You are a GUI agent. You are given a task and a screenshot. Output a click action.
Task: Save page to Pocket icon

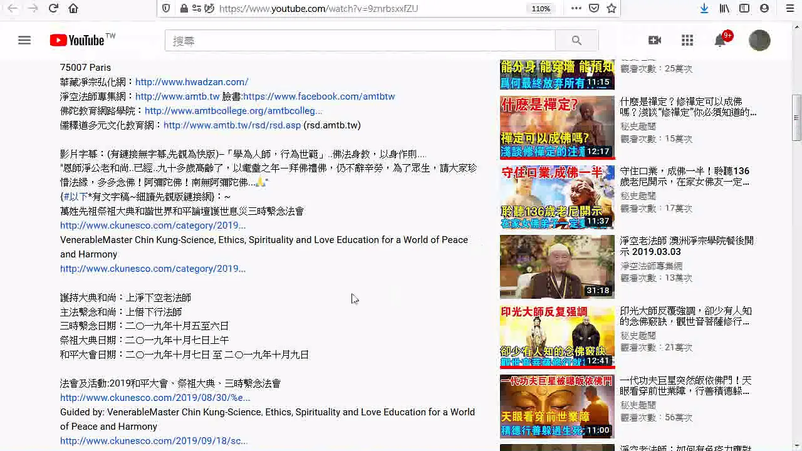[594, 8]
